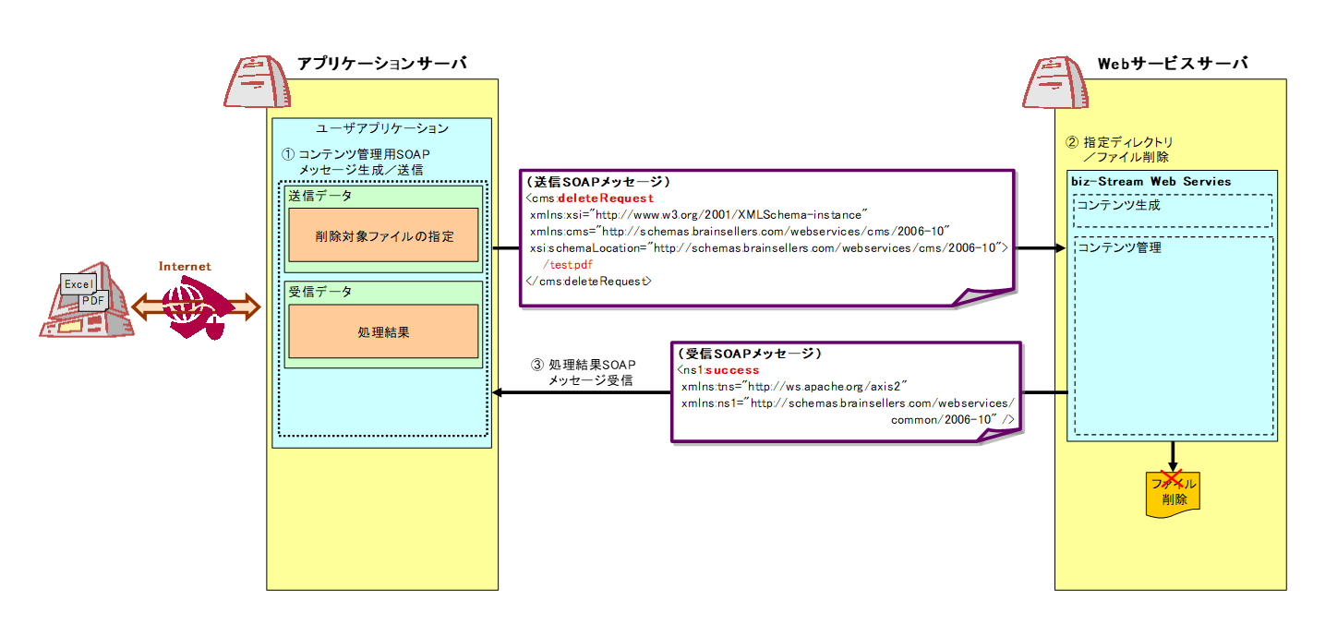Click the red deleteRequest text

605,198
